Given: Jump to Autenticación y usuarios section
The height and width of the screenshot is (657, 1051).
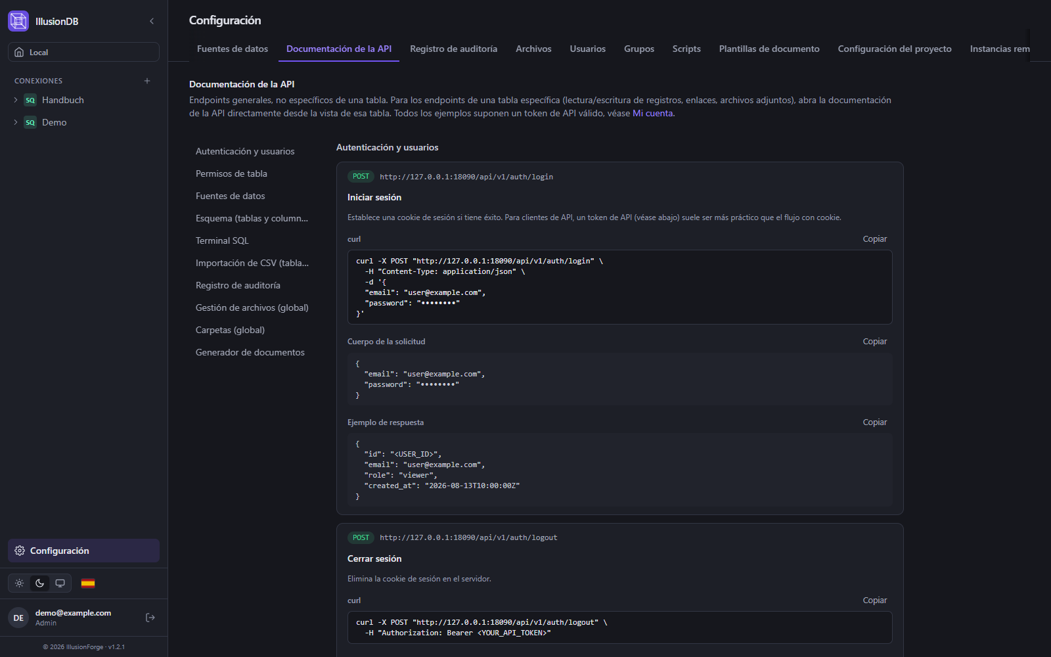Looking at the screenshot, I should click(x=252, y=151).
